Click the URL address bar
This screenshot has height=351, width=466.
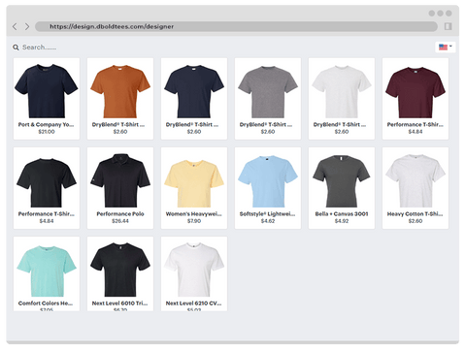(x=236, y=26)
